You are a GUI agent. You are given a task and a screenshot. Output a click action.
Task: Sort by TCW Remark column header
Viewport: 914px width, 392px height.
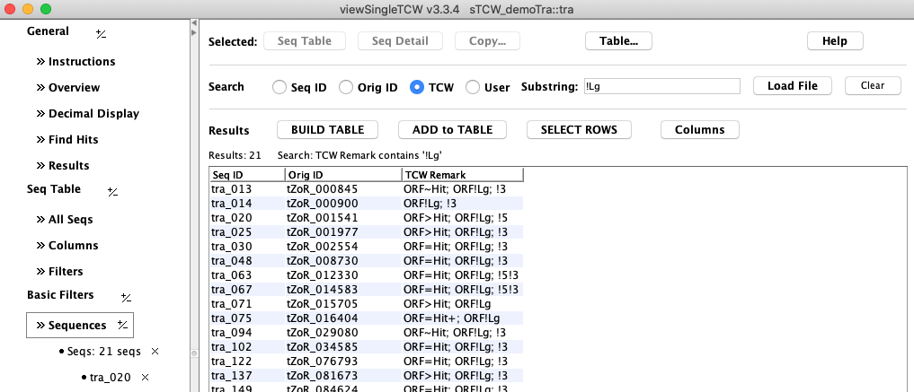tap(462, 174)
